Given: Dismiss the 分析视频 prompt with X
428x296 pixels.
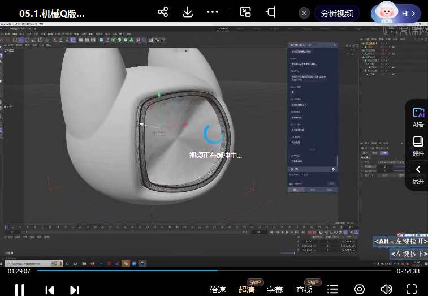Looking at the screenshot, I should 304,13.
